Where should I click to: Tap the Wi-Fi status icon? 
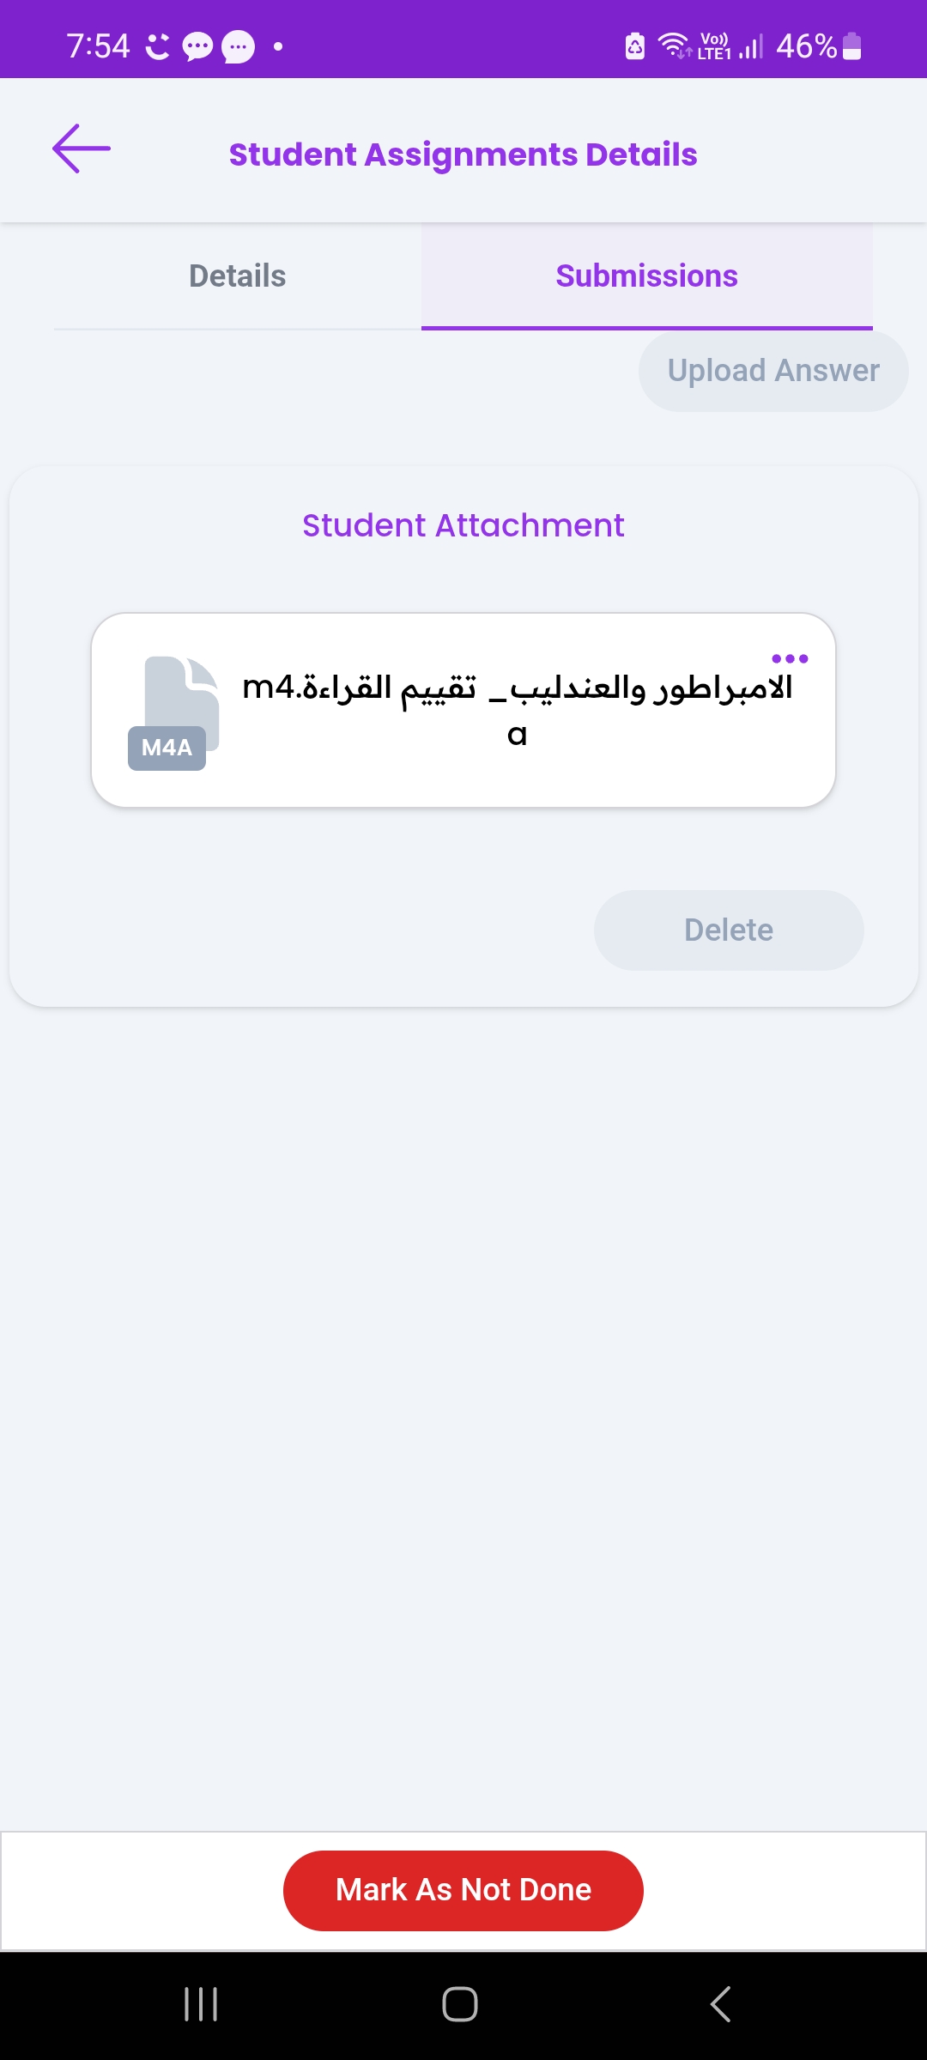pos(674,45)
